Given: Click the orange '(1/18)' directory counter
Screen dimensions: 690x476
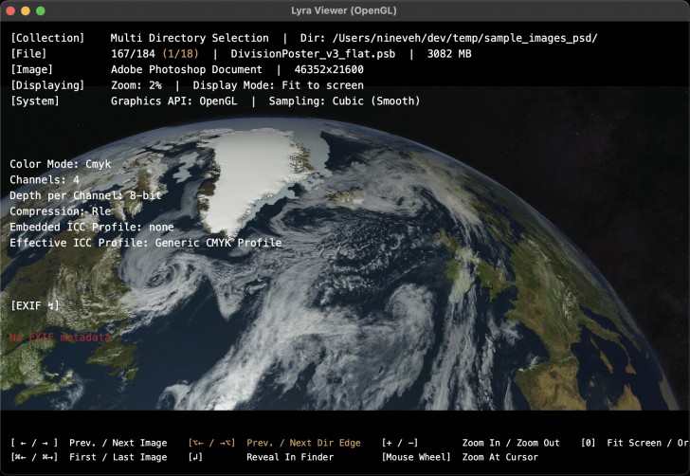Looking at the screenshot, I should point(180,54).
